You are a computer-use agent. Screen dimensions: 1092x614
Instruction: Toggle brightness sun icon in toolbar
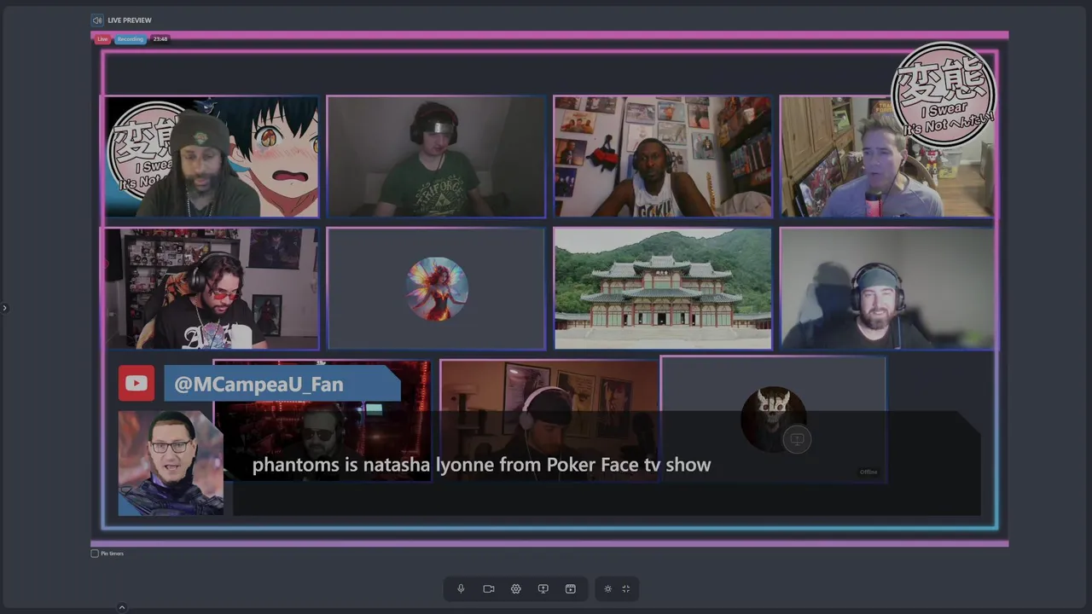[x=607, y=588]
